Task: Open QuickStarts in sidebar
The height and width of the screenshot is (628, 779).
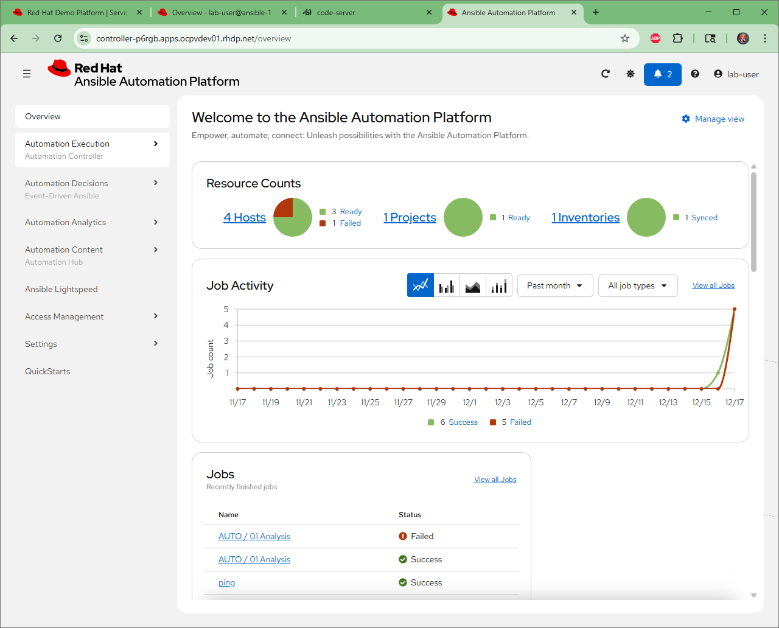Action: pos(93,371)
